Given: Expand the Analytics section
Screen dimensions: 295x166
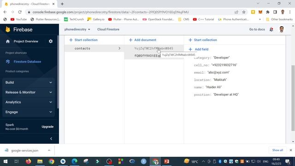Looking at the screenshot, I should click(x=29, y=102).
